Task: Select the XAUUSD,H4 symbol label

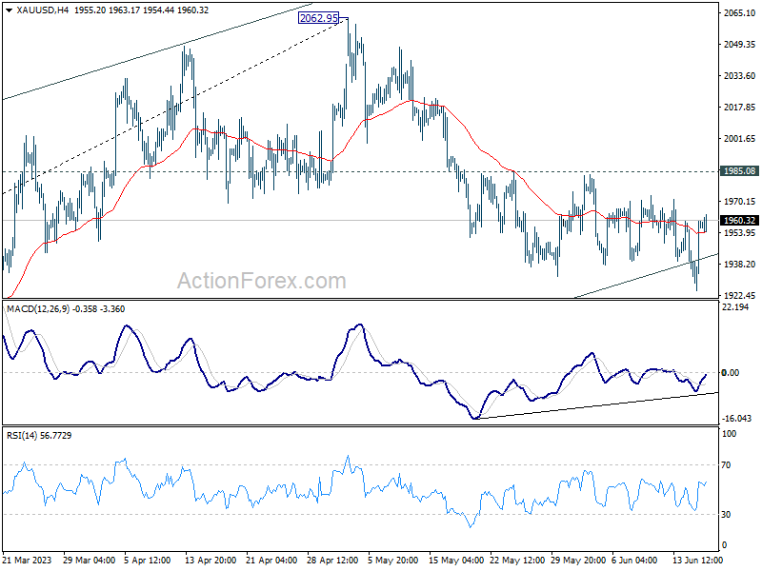Action: tap(43, 10)
